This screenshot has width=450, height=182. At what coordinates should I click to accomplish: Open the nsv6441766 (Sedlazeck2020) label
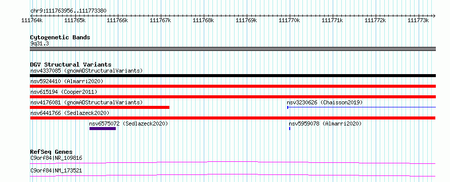pyautogui.click(x=70, y=113)
